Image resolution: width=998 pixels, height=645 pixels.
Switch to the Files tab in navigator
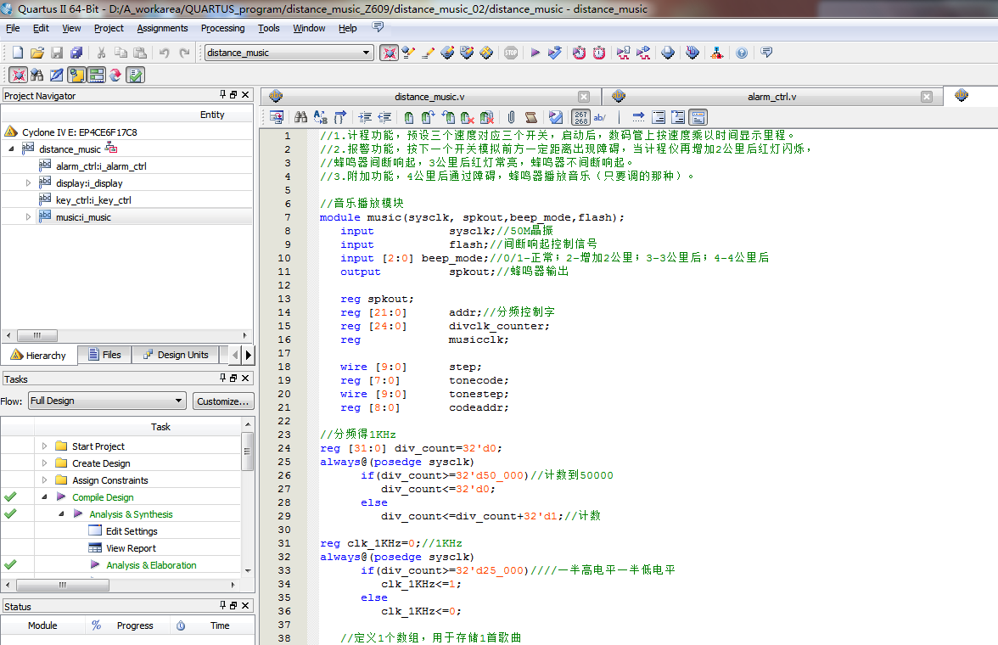104,355
